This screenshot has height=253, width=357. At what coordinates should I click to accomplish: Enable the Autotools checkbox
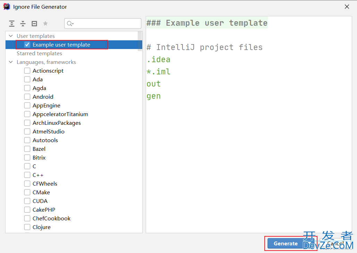pyautogui.click(x=27, y=140)
